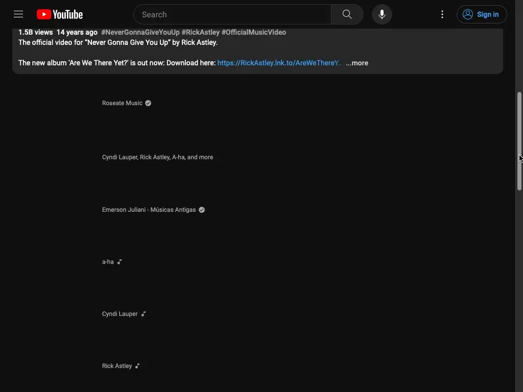Start voice search with microphone

click(x=382, y=14)
